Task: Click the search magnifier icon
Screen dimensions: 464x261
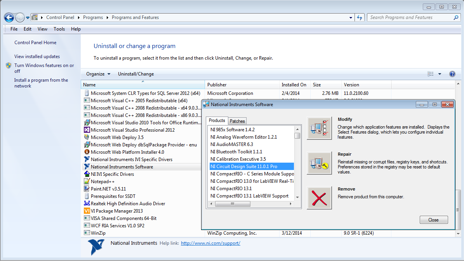Action: [456, 18]
